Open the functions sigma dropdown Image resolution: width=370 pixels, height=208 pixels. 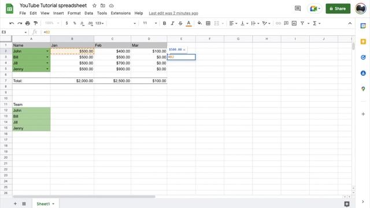[x=316, y=23]
